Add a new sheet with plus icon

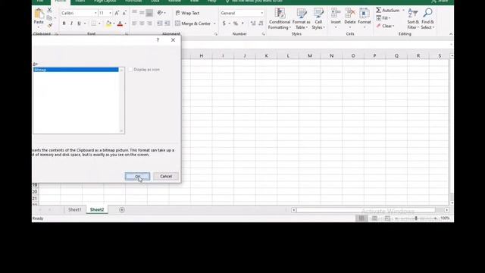coord(122,210)
